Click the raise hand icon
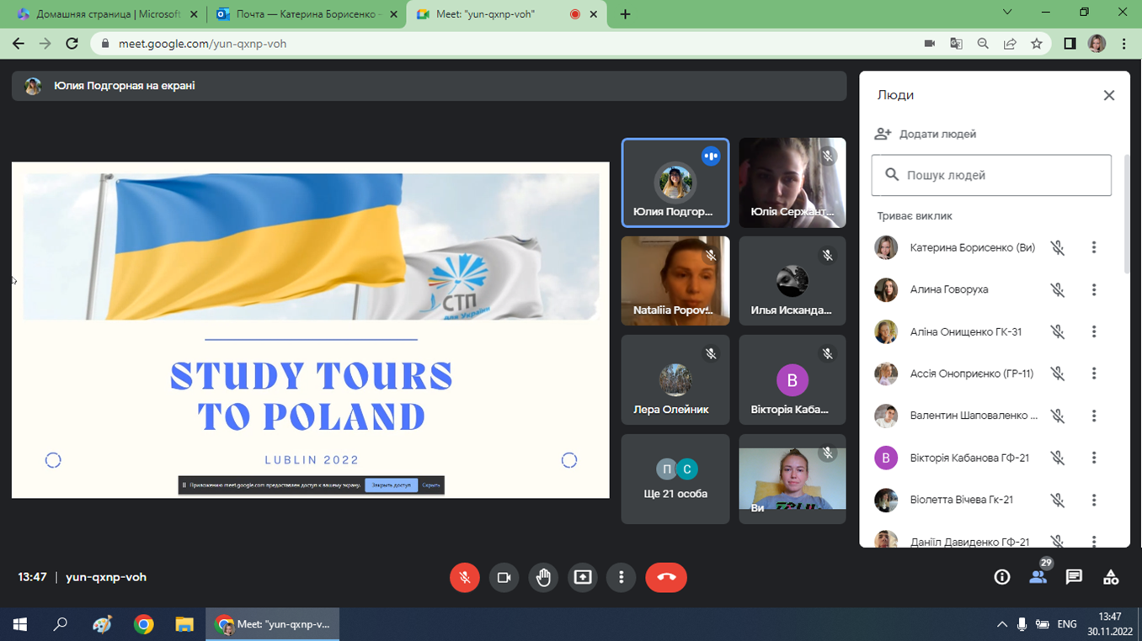Viewport: 1142px width, 641px height. tap(543, 577)
